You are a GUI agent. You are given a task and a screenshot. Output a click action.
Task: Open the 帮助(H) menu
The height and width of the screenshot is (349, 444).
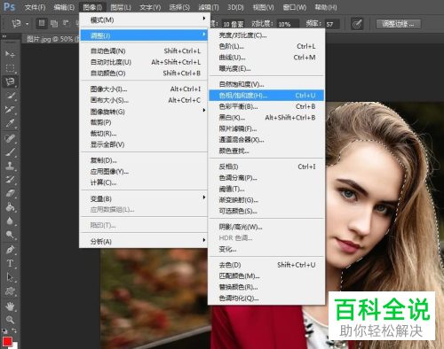[326, 7]
